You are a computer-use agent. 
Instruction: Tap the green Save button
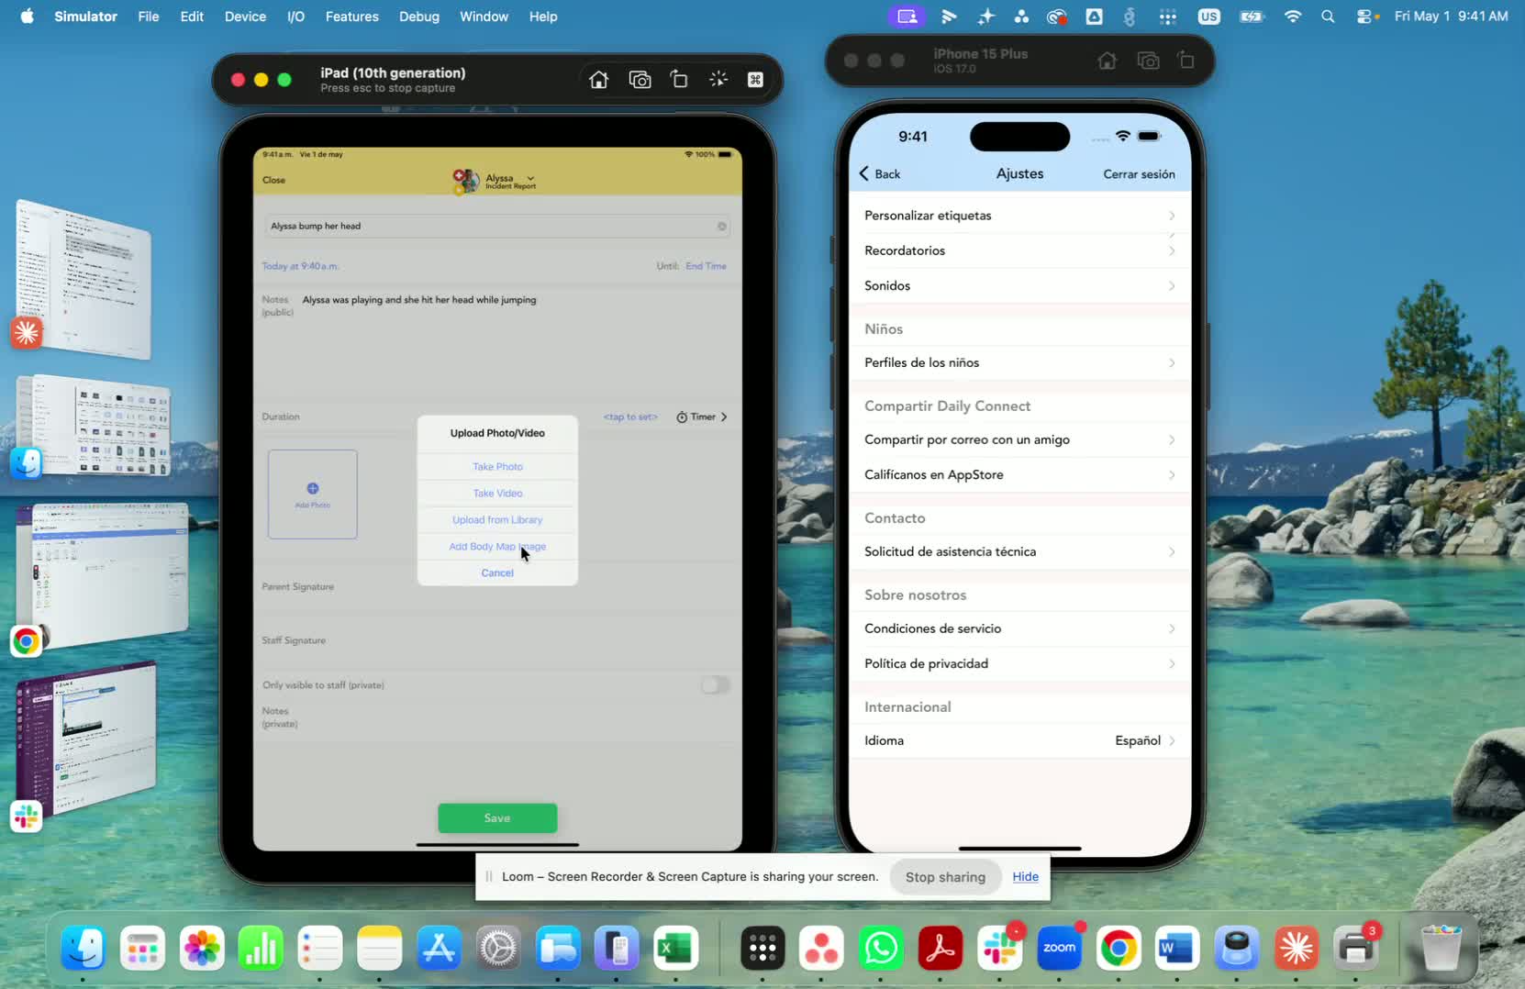(497, 818)
